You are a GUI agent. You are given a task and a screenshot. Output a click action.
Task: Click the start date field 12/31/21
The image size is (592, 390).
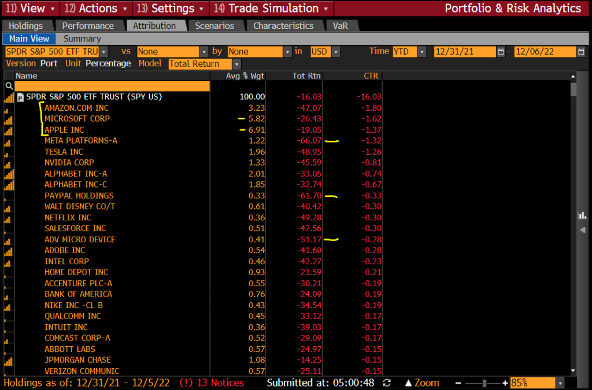coord(465,51)
